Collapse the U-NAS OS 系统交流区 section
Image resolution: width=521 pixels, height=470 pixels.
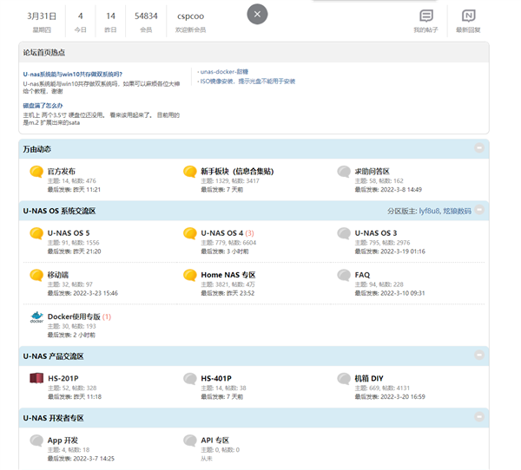click(479, 210)
